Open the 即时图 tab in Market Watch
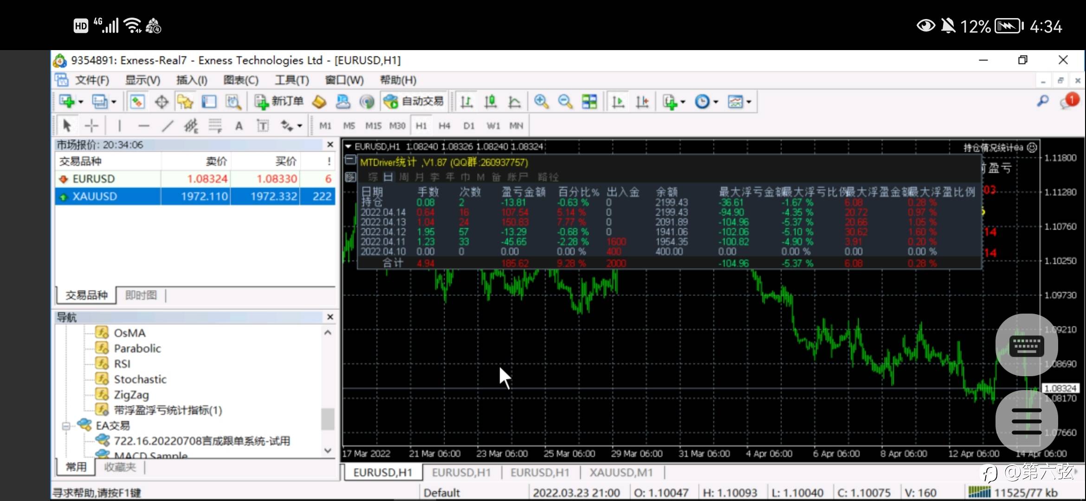Viewport: 1086px width, 501px height. tap(141, 295)
